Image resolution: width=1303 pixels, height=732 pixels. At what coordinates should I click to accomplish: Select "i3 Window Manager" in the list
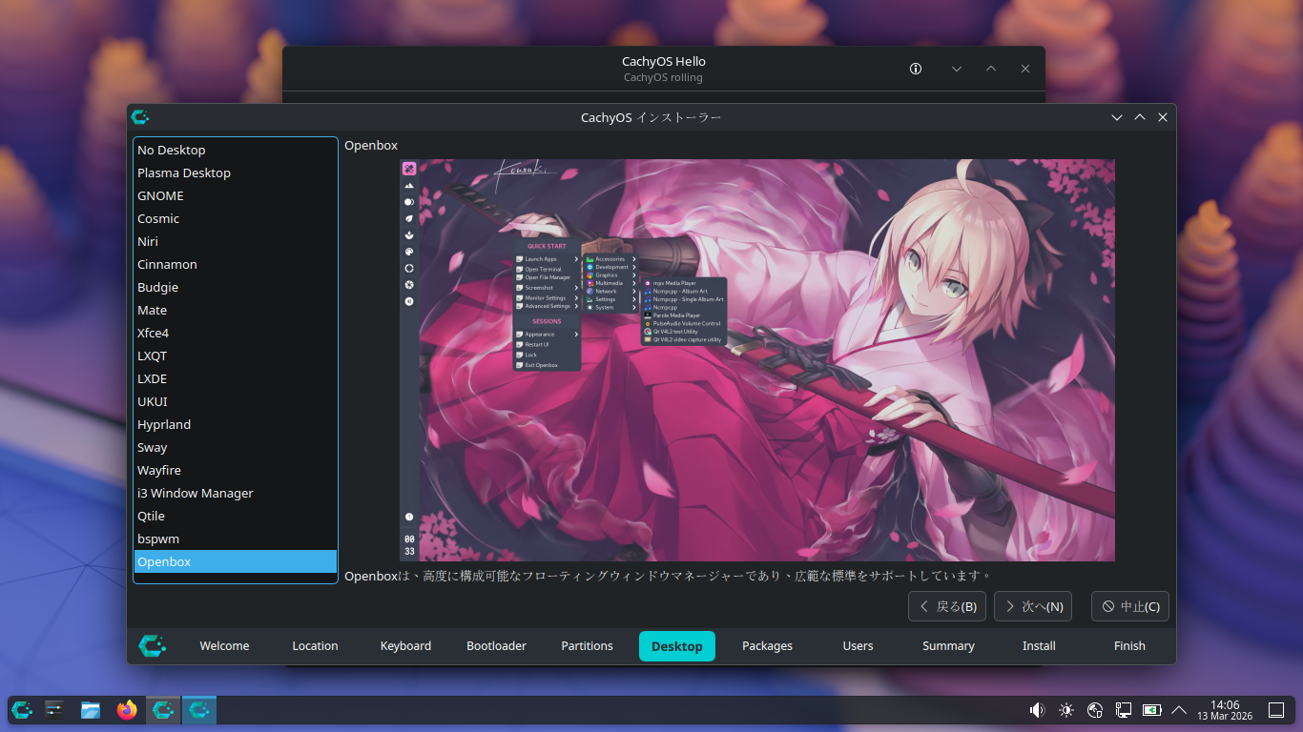coord(236,493)
